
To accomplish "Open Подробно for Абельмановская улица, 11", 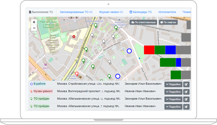I will coord(173,99).
